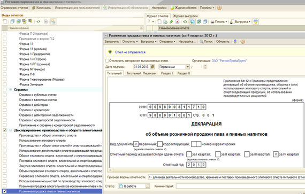Open Справочник отчетов from the top toolbar

coord(14,8)
